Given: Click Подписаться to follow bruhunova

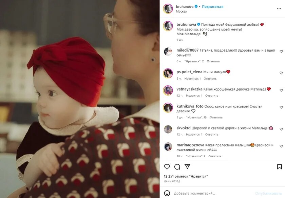Looking at the screenshot, I should coord(212,6).
